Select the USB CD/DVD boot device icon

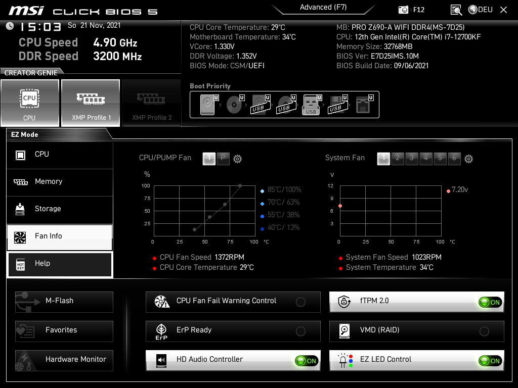287,105
